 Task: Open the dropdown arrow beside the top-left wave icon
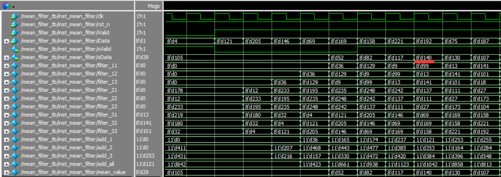pos(14,7)
